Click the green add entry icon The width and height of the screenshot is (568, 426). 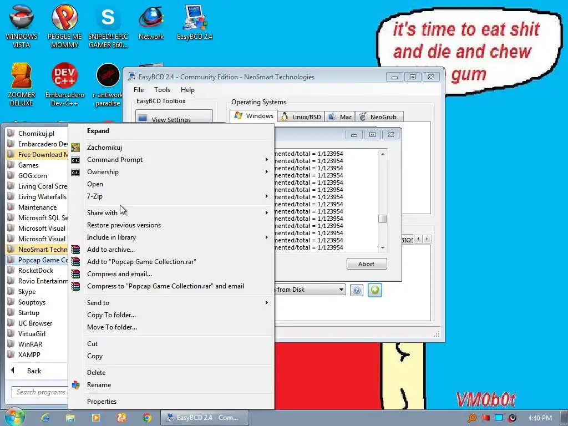click(375, 290)
